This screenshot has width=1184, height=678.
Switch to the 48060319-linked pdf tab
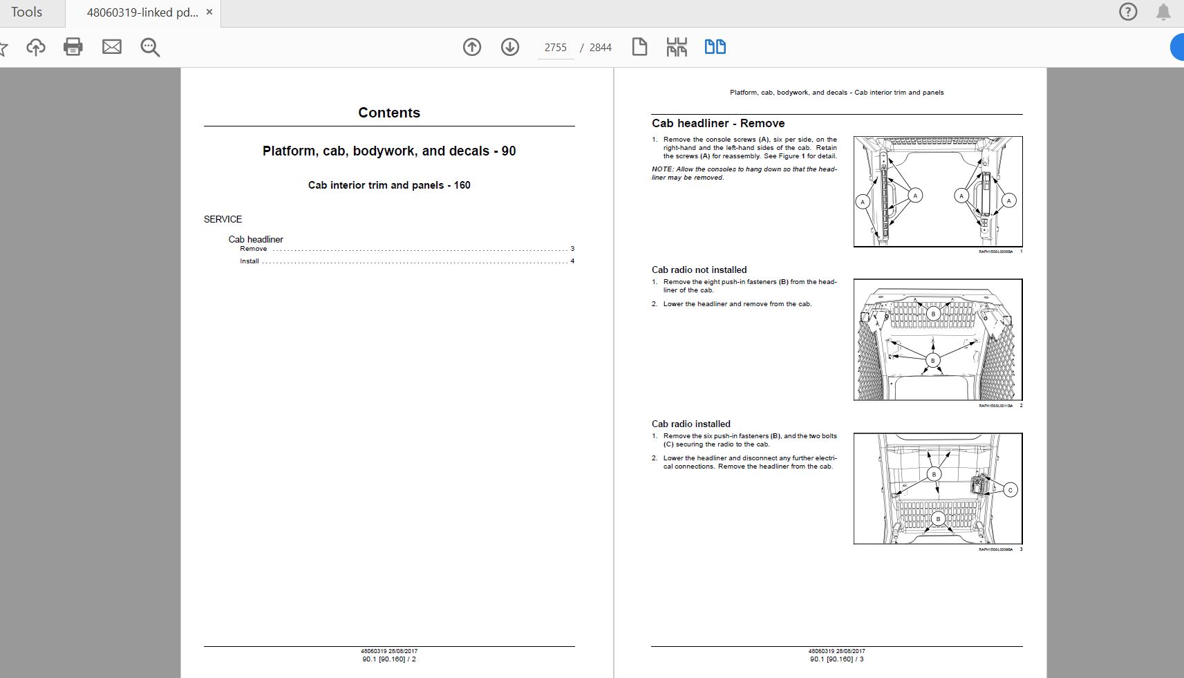click(142, 12)
